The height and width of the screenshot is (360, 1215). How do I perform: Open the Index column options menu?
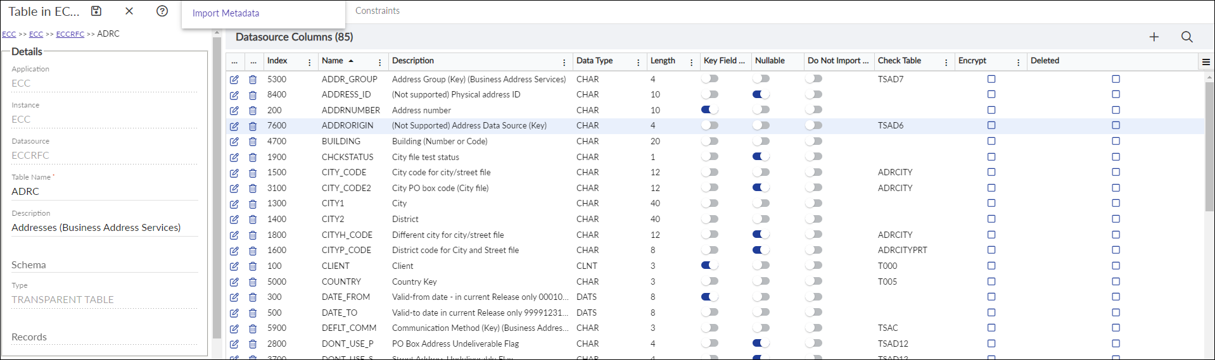[x=310, y=63]
